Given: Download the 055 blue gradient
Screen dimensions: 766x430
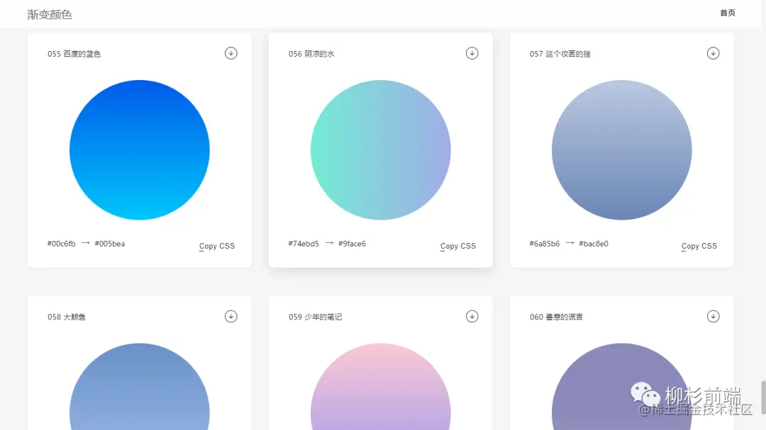Looking at the screenshot, I should 231,53.
